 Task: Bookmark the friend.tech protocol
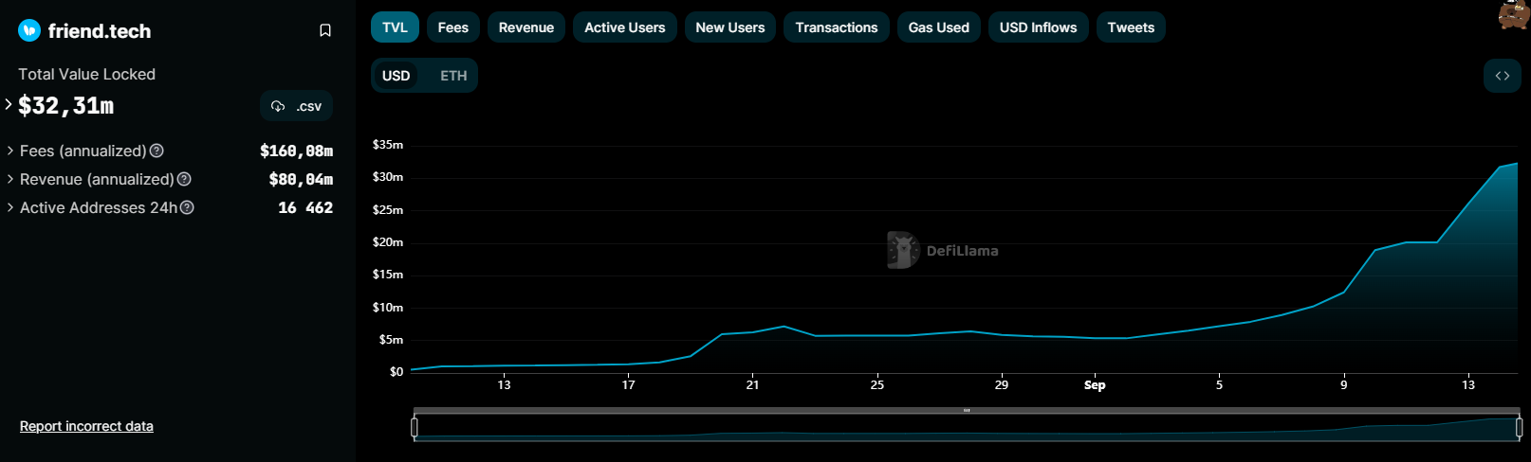pyautogui.click(x=325, y=31)
